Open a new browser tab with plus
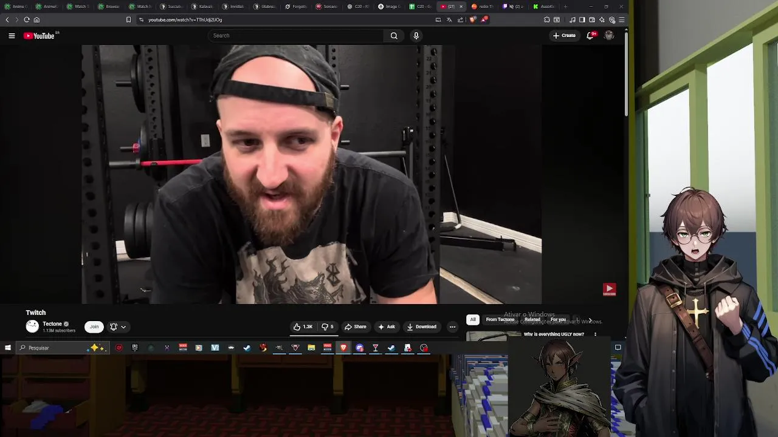Image resolution: width=778 pixels, height=437 pixels. coord(565,6)
